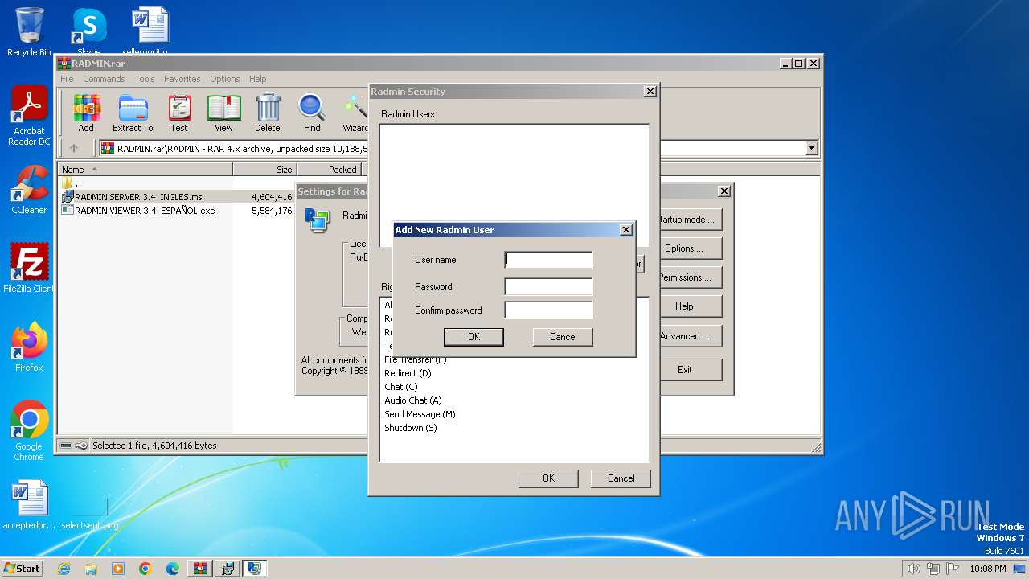
Task: Click the Extract To toolbar icon
Action: [133, 113]
